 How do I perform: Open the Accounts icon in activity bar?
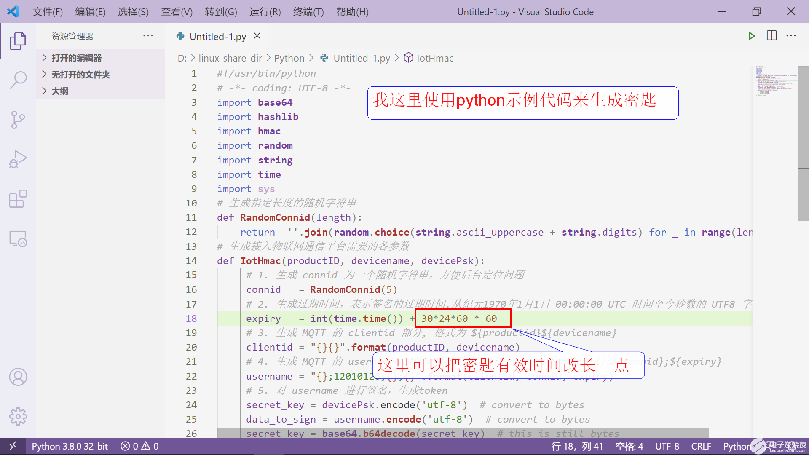point(18,377)
